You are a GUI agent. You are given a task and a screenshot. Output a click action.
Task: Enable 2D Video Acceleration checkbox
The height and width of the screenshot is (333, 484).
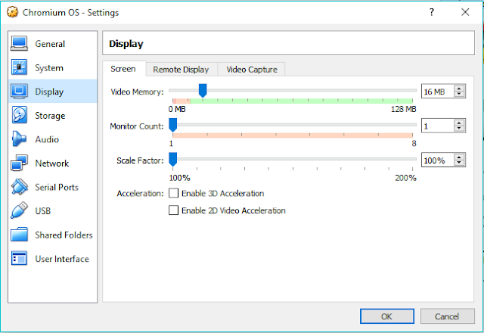pos(173,210)
